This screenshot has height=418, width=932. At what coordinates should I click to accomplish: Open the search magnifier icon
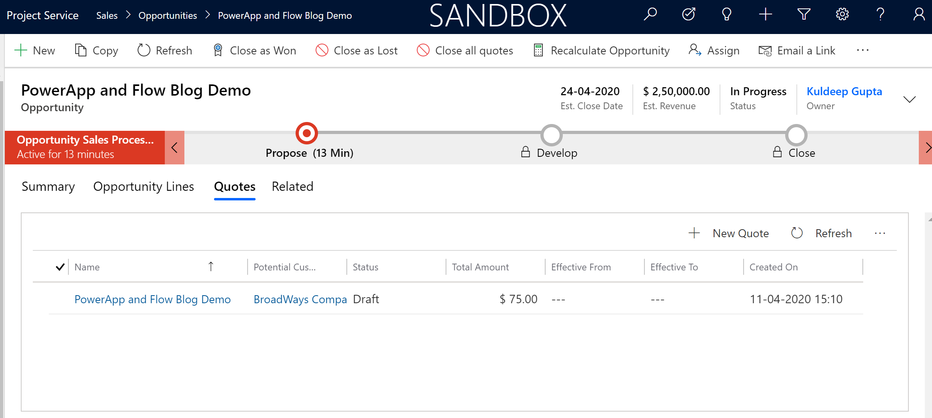pyautogui.click(x=650, y=15)
